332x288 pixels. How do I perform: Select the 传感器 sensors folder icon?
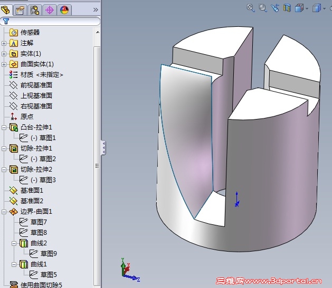pyautogui.click(x=14, y=33)
